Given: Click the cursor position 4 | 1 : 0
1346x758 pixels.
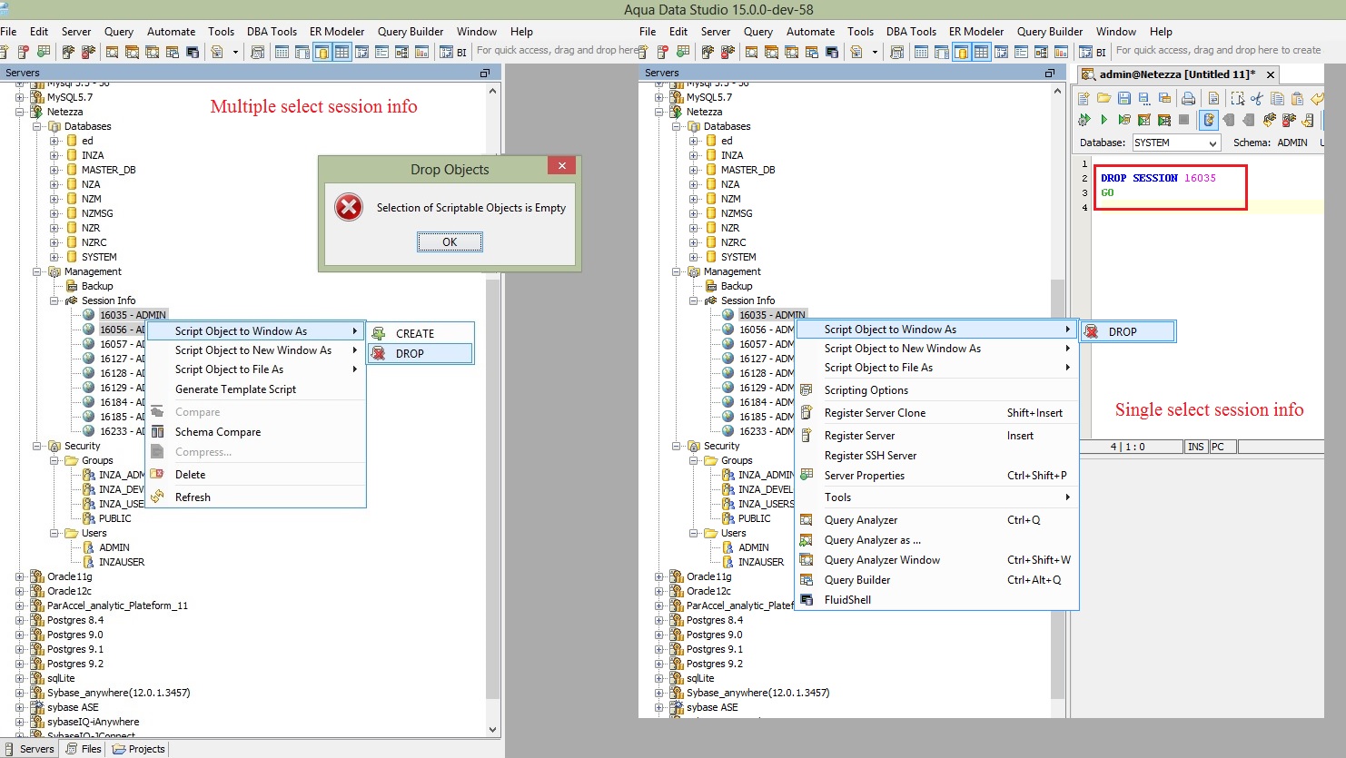Looking at the screenshot, I should coord(1128,447).
